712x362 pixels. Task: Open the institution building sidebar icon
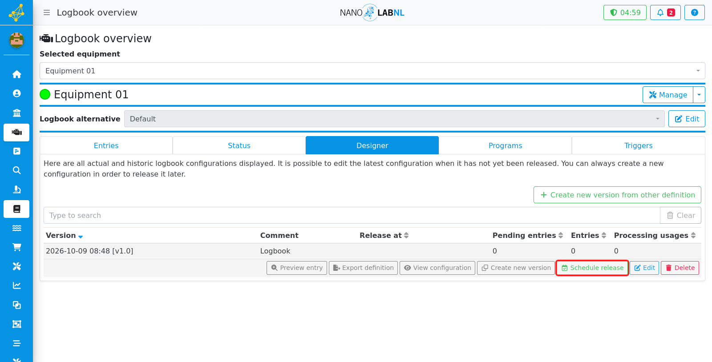pos(16,113)
